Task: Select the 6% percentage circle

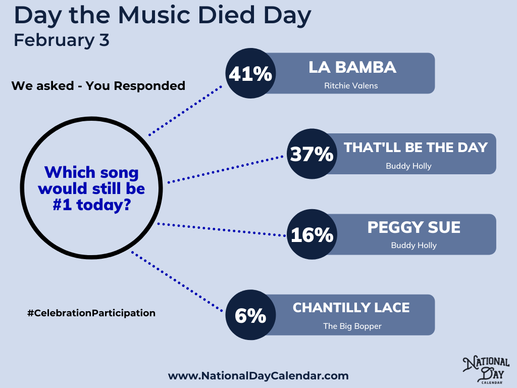Action: tap(250, 315)
